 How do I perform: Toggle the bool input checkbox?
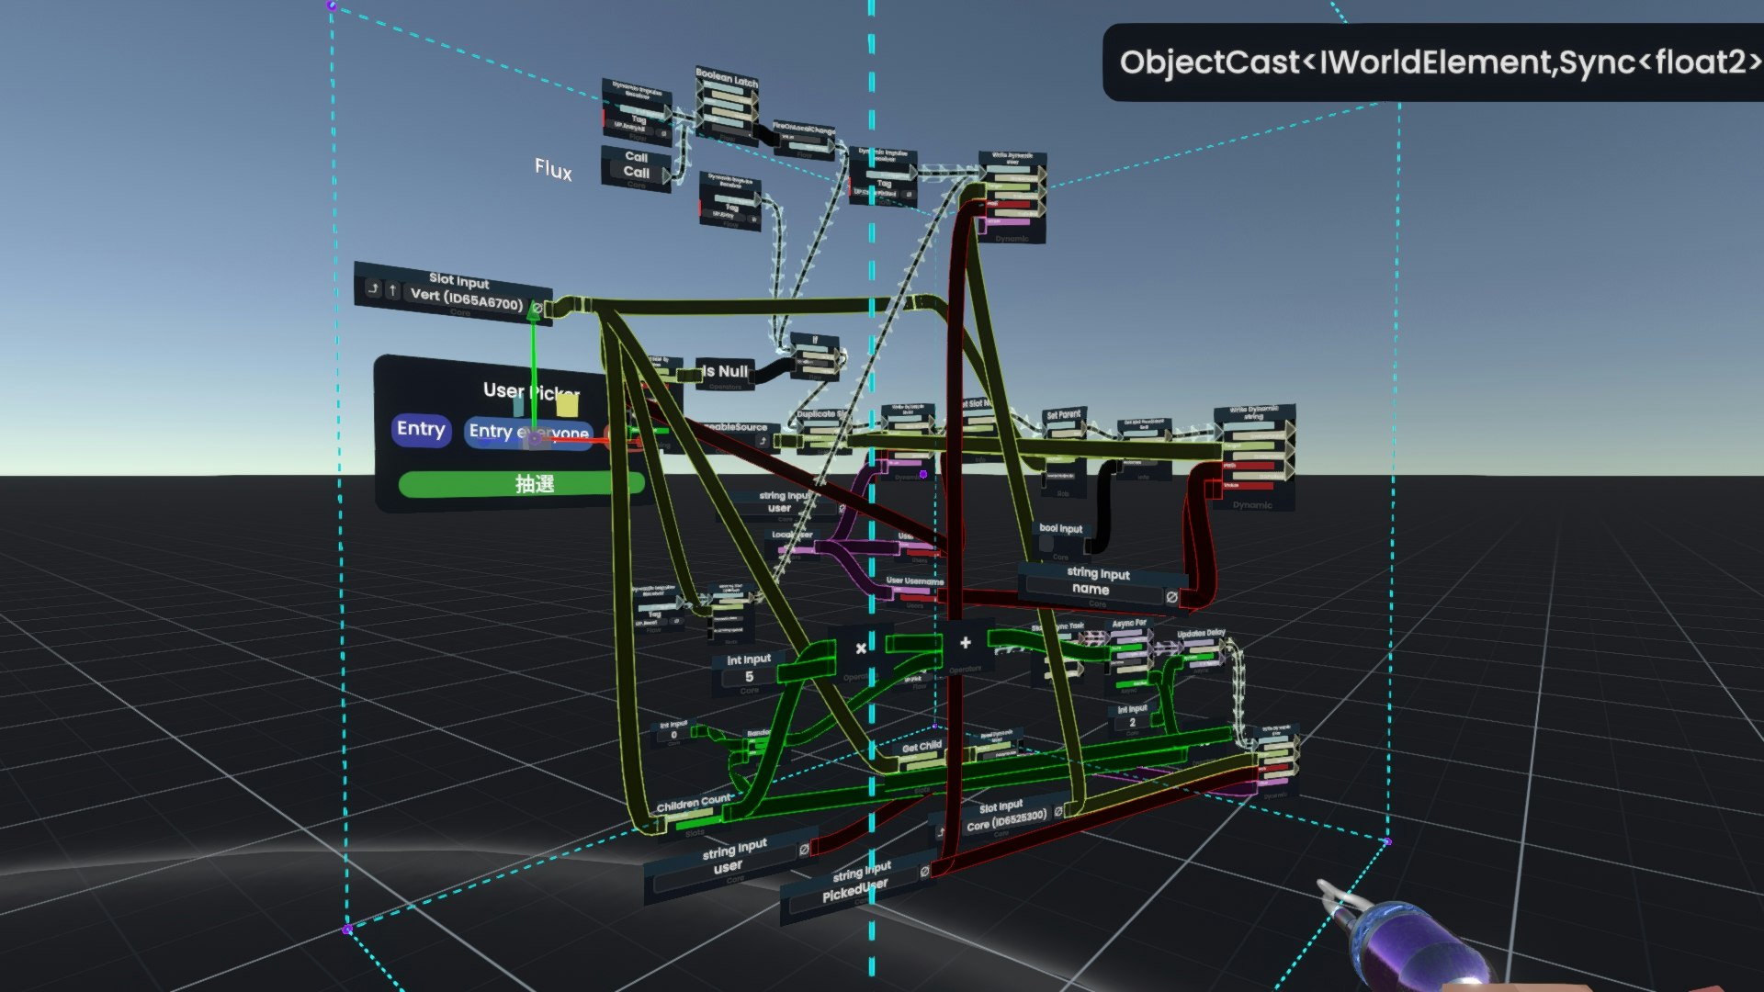(x=1046, y=544)
